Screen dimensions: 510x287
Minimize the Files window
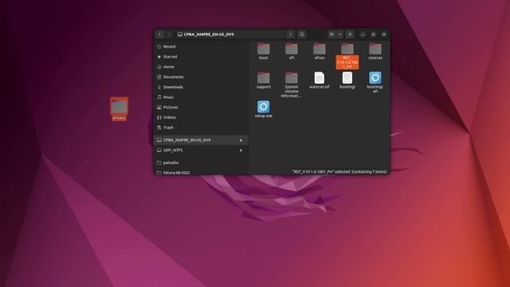(363, 34)
